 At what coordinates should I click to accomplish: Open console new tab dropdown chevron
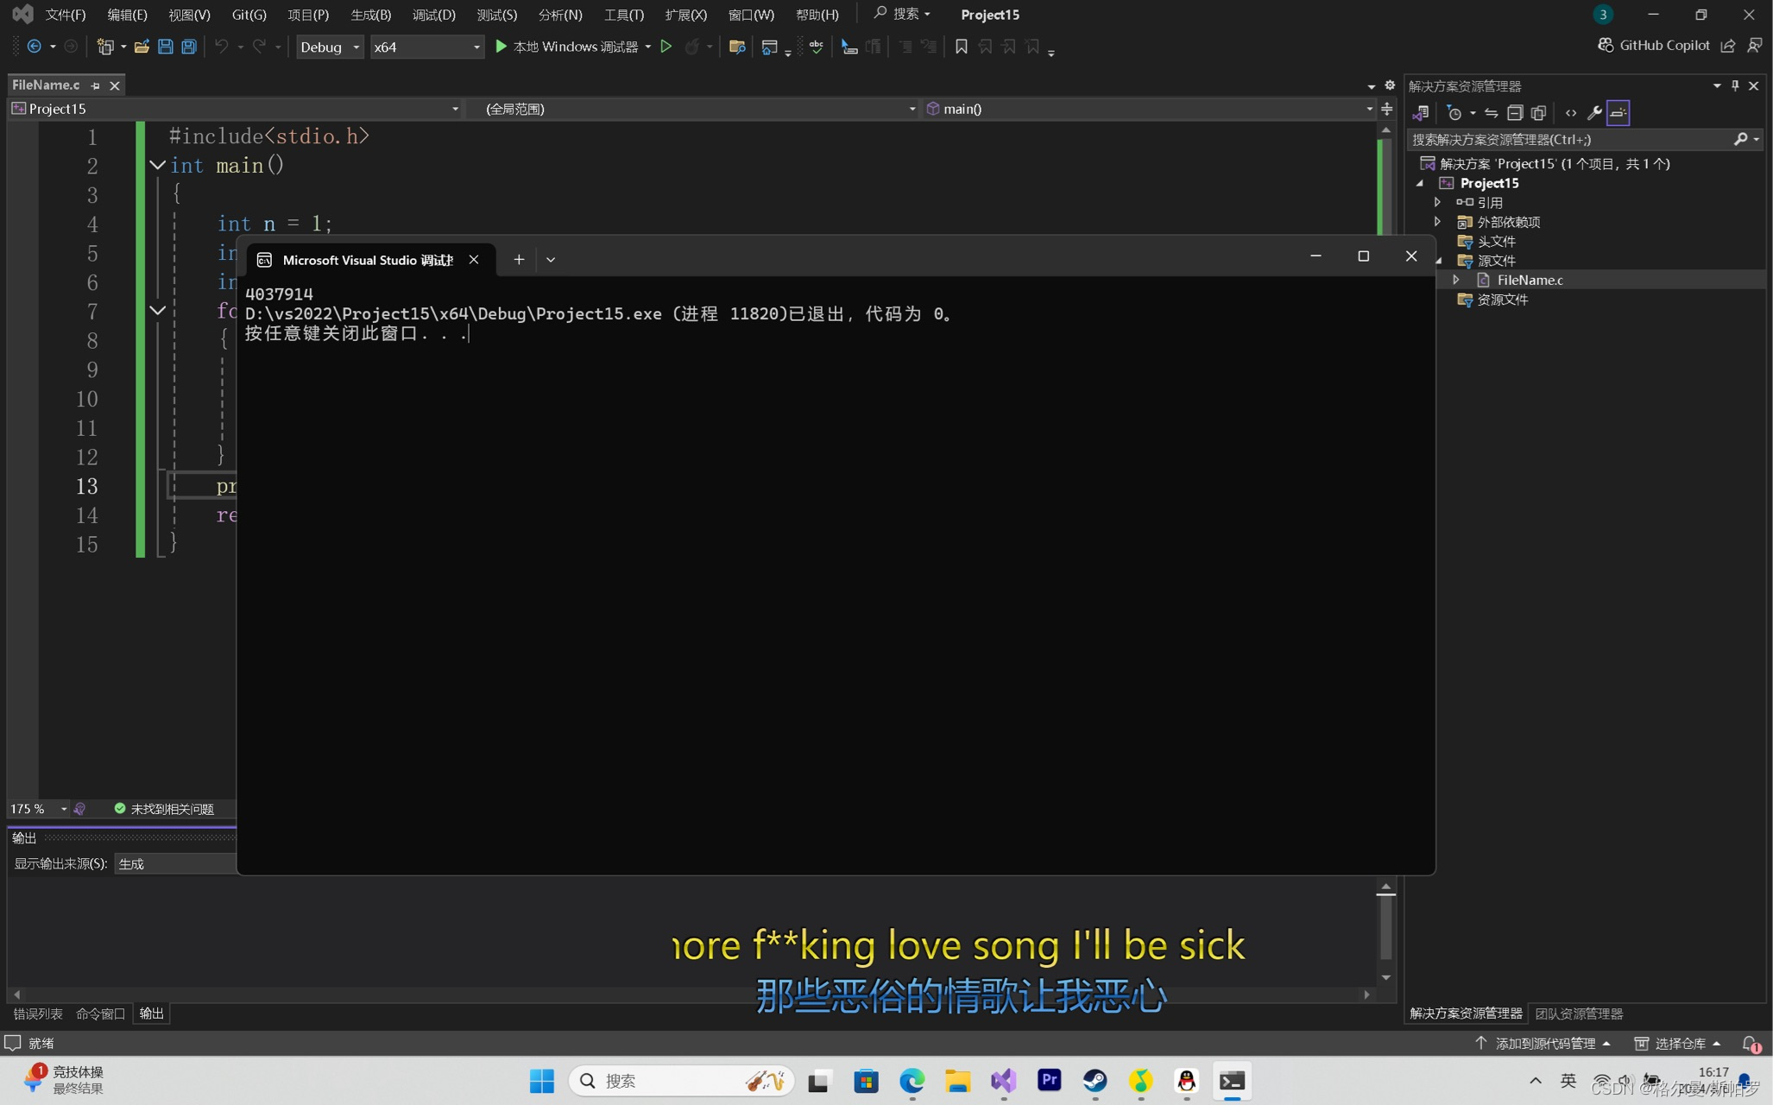(551, 260)
